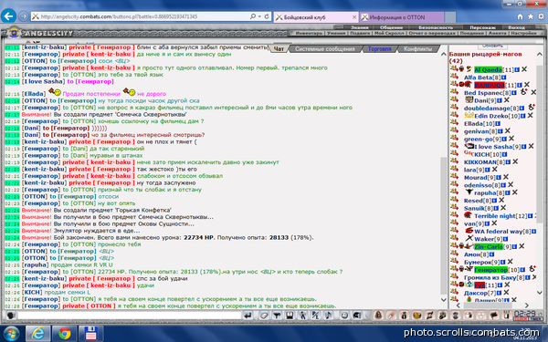The height and width of the screenshot is (342, 548).
Task: Click info icon next to Terrible night
Action: [530, 216]
